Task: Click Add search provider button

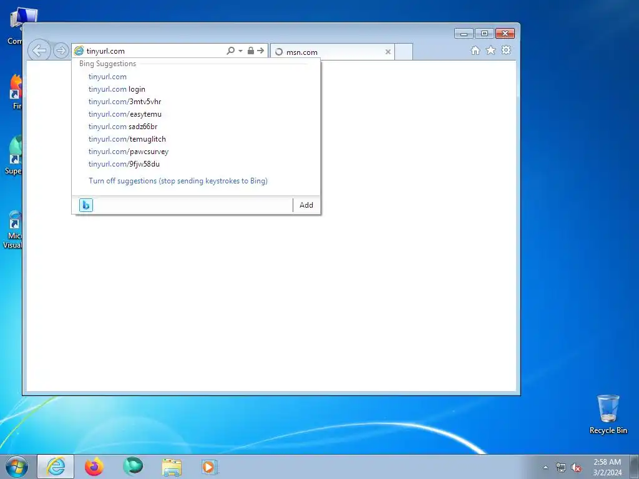Action: click(x=306, y=205)
